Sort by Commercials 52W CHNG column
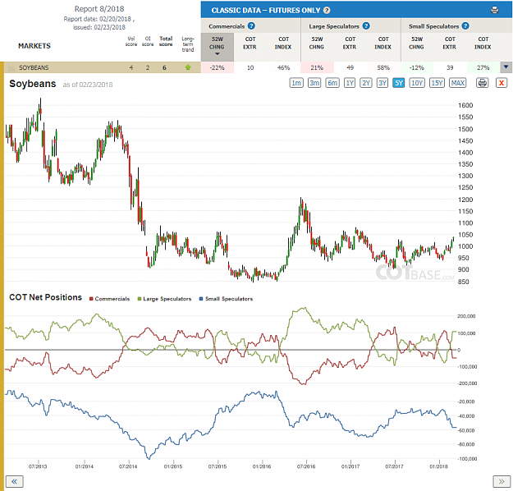The image size is (513, 491). (218, 47)
